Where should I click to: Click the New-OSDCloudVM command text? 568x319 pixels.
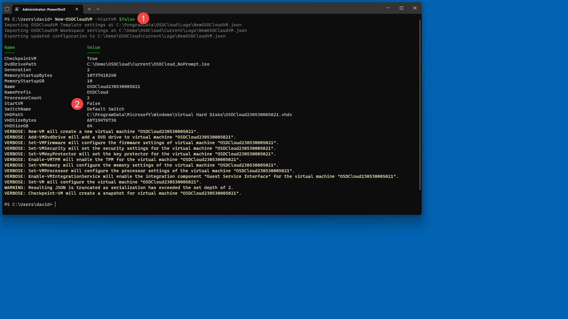(x=73, y=19)
